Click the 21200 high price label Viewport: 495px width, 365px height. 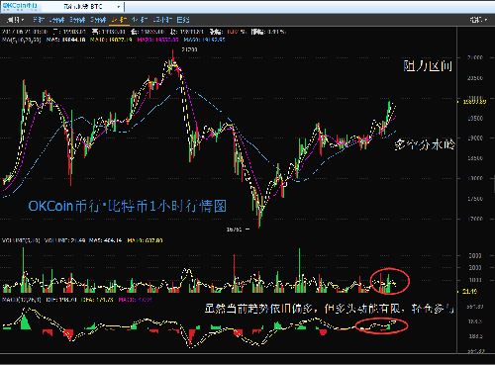(189, 49)
